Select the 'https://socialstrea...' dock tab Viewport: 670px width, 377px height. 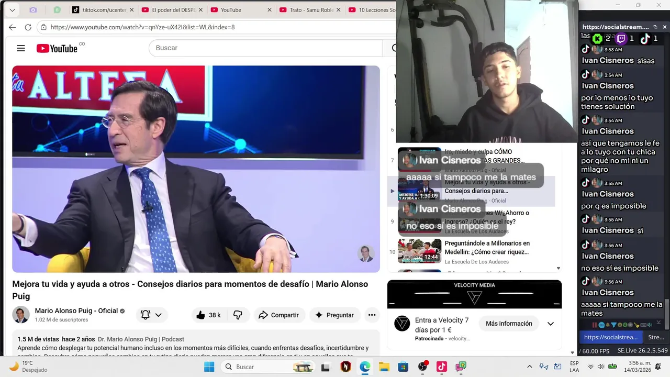click(x=611, y=337)
